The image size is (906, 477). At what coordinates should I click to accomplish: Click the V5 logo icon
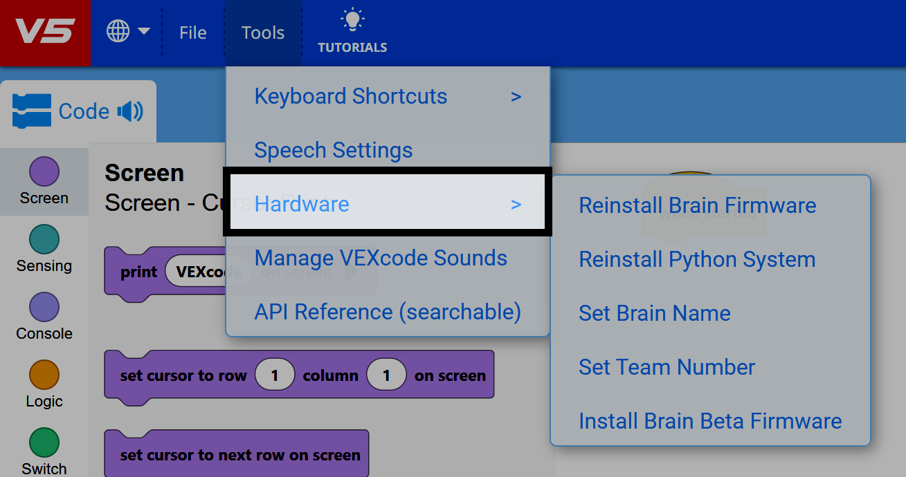45,32
